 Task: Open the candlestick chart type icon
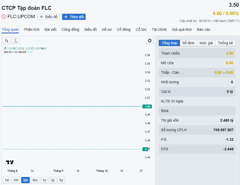(x=7, y=41)
